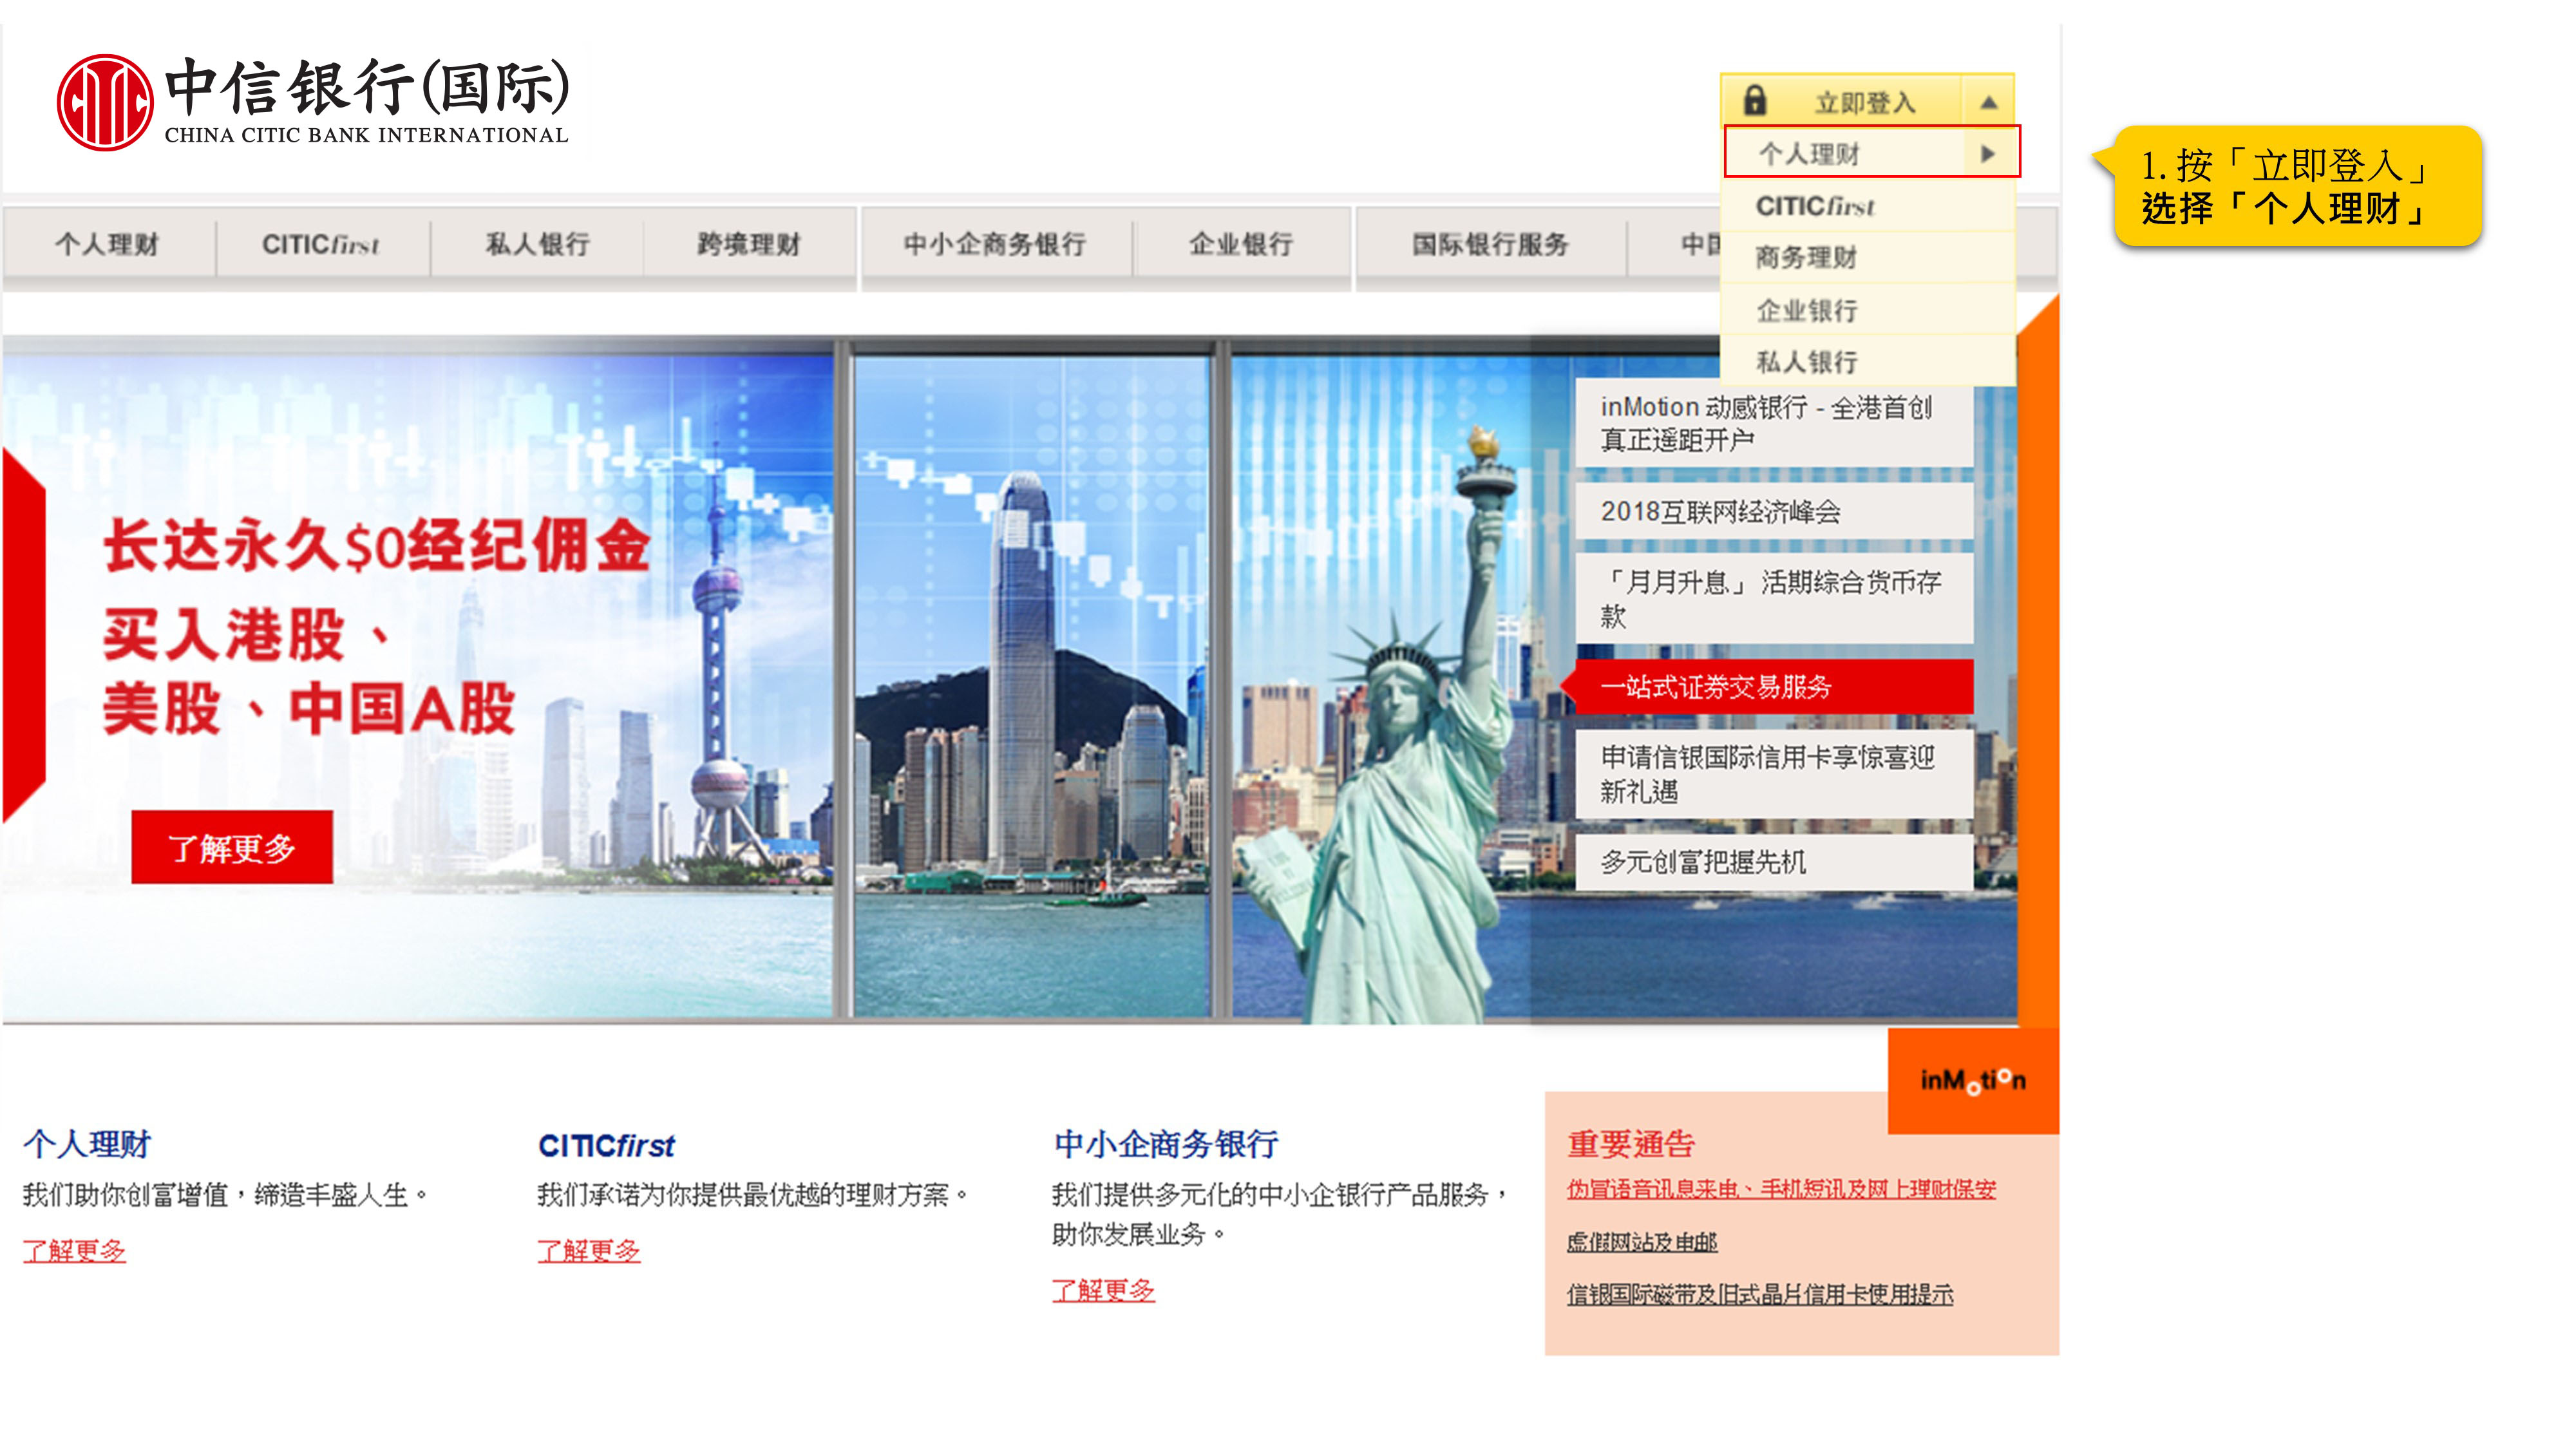Click the 重要通告 heading
Screen dimensions: 2576x1449
point(1631,1144)
